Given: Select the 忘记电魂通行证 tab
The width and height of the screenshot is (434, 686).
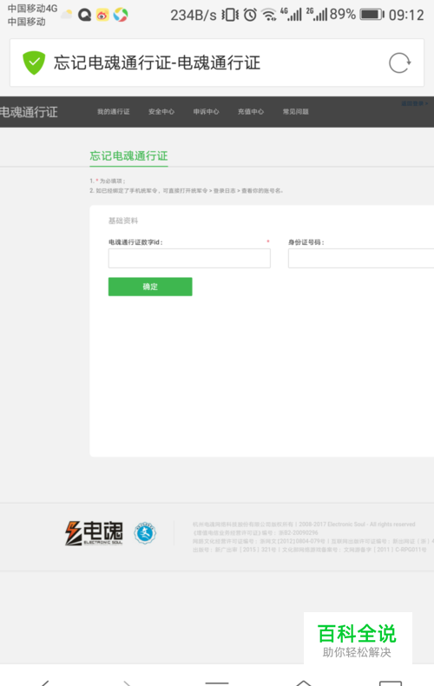Looking at the screenshot, I should pos(128,156).
